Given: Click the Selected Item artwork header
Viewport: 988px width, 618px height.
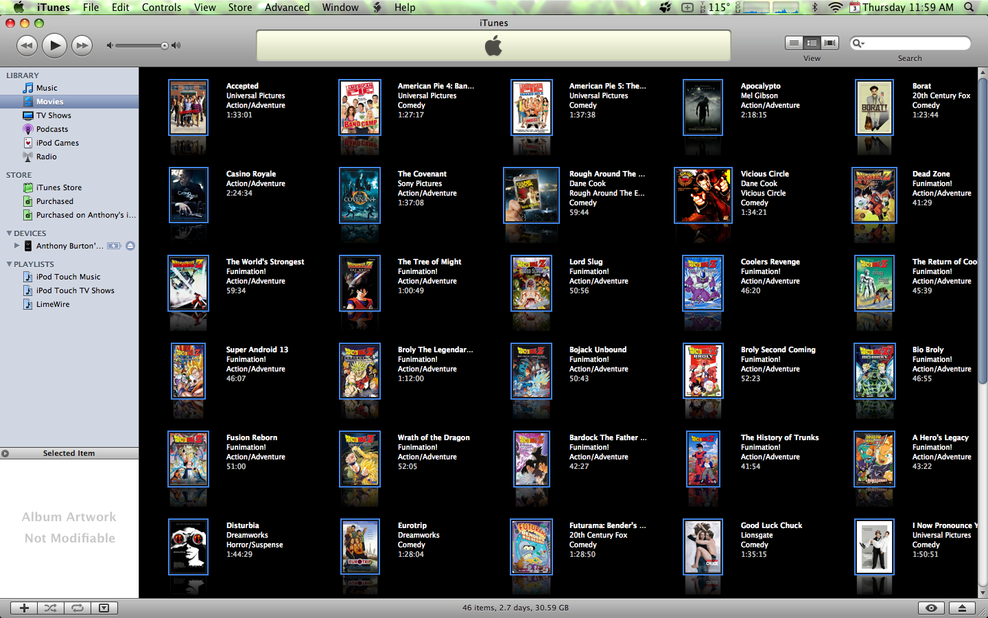Looking at the screenshot, I should coord(69,453).
